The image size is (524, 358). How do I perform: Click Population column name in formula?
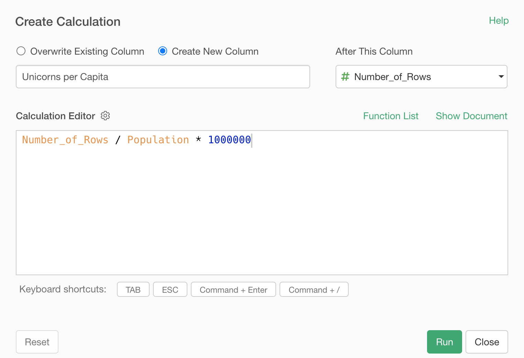158,140
